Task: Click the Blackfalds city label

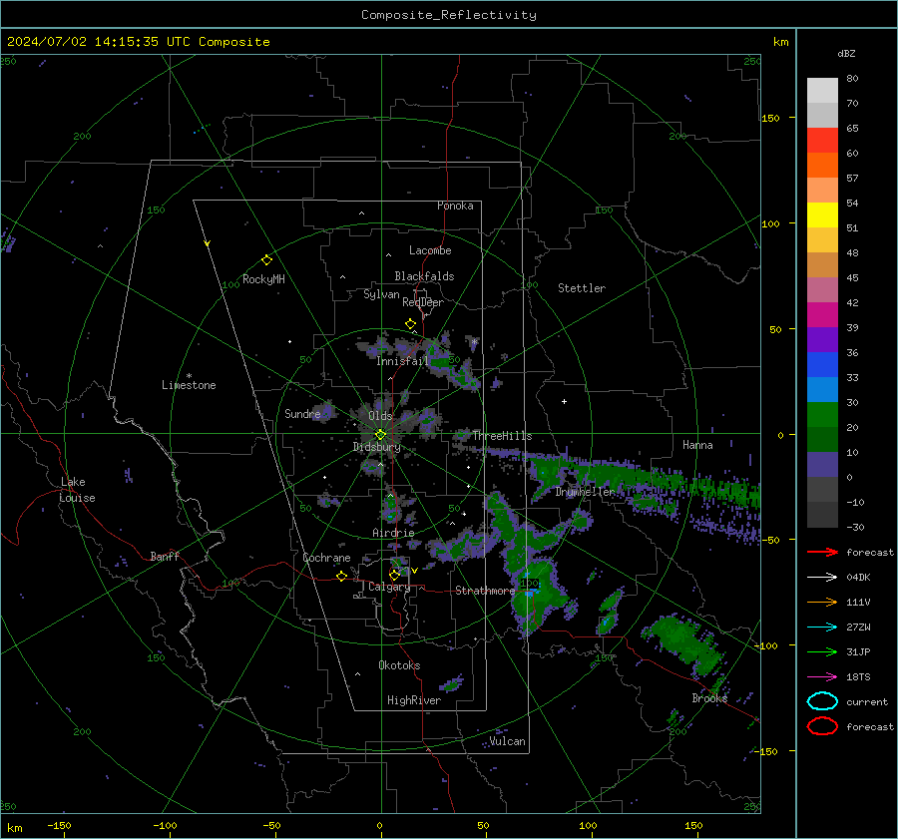Action: [424, 276]
